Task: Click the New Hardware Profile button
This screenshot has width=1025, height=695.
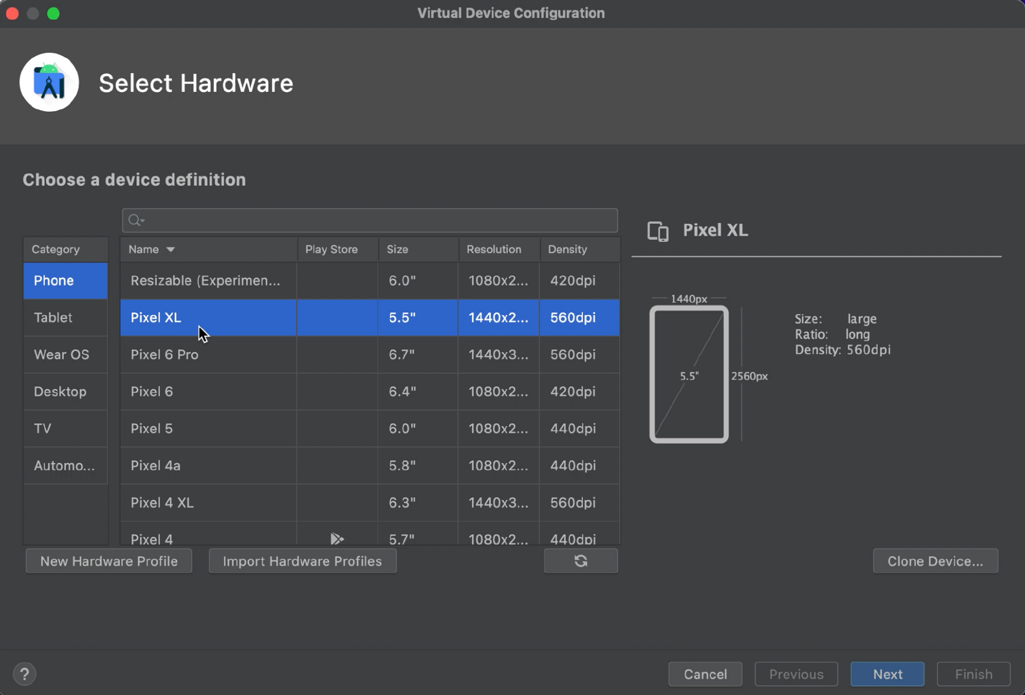Action: (109, 560)
